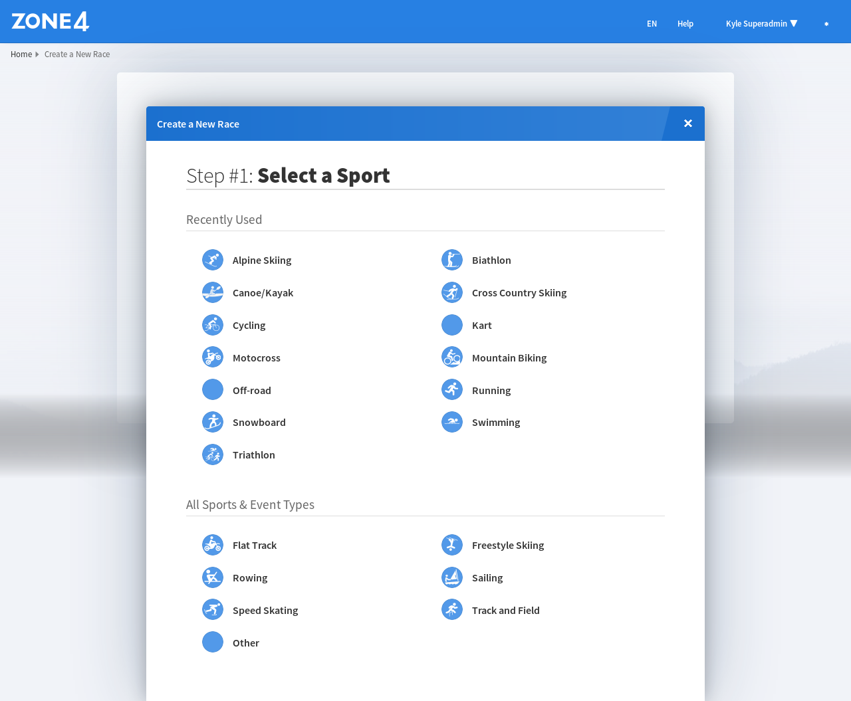Choose the Snowboard sport option
This screenshot has height=701, width=851.
(259, 423)
